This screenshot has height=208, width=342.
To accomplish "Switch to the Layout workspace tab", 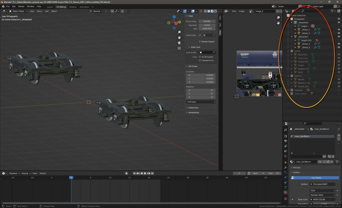I will click(x=50, y=7).
